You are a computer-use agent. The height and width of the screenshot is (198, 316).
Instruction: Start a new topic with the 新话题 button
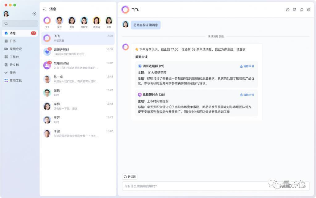tap(130, 177)
